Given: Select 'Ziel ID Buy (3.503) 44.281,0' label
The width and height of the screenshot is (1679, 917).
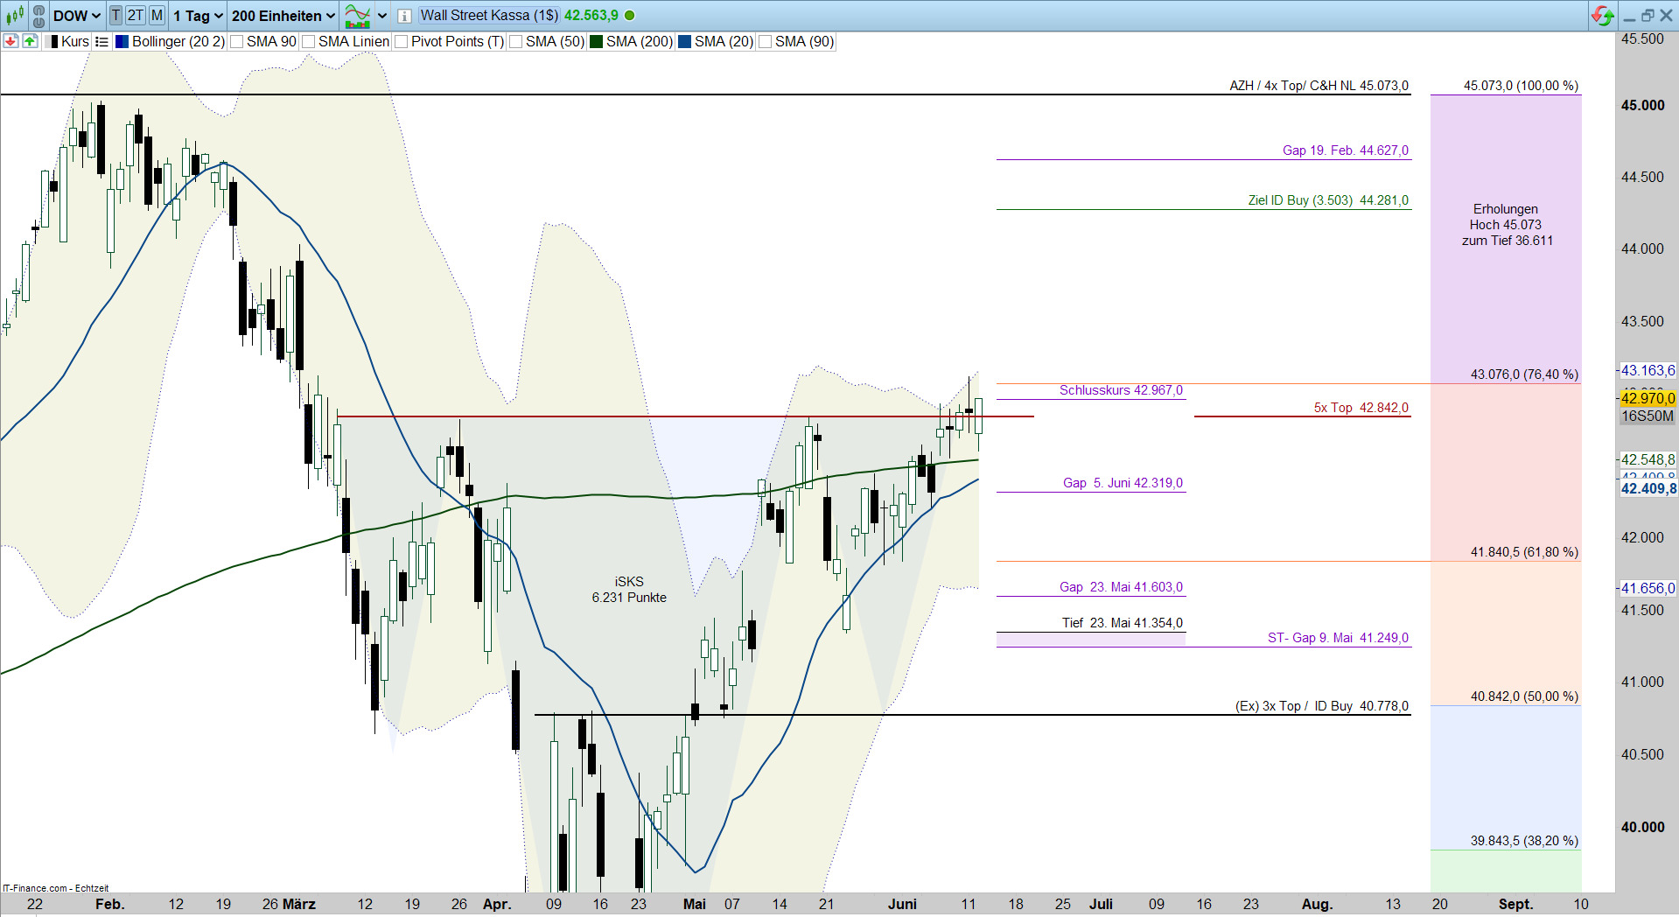Looking at the screenshot, I should tap(1328, 200).
